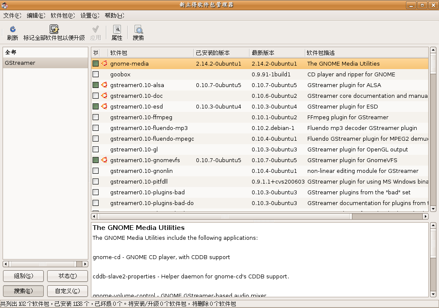Image resolution: width=439 pixels, height=308 pixels.
Task: Select 全部 in the left category list
Action: [45, 52]
